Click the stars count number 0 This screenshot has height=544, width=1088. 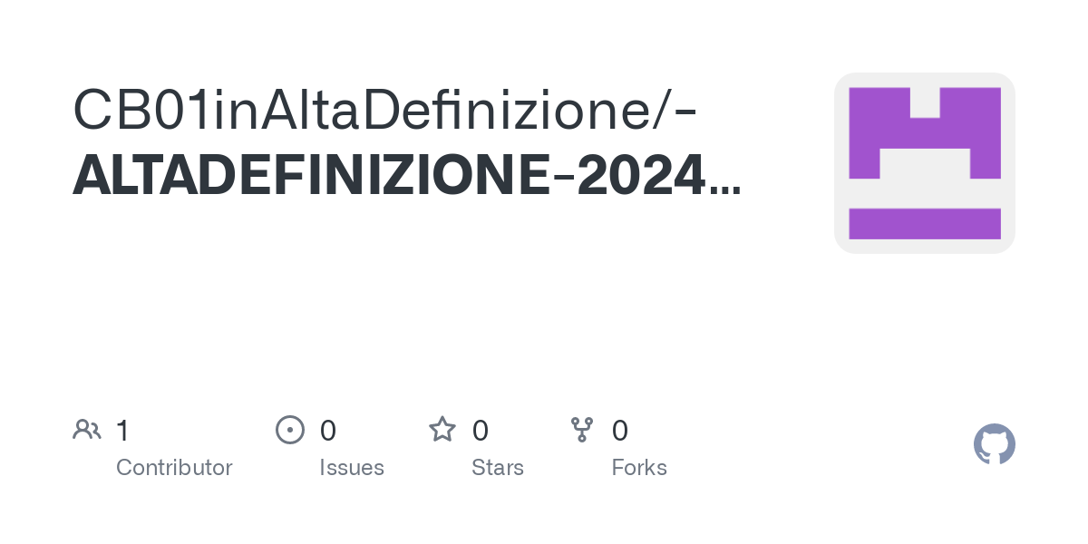481,431
